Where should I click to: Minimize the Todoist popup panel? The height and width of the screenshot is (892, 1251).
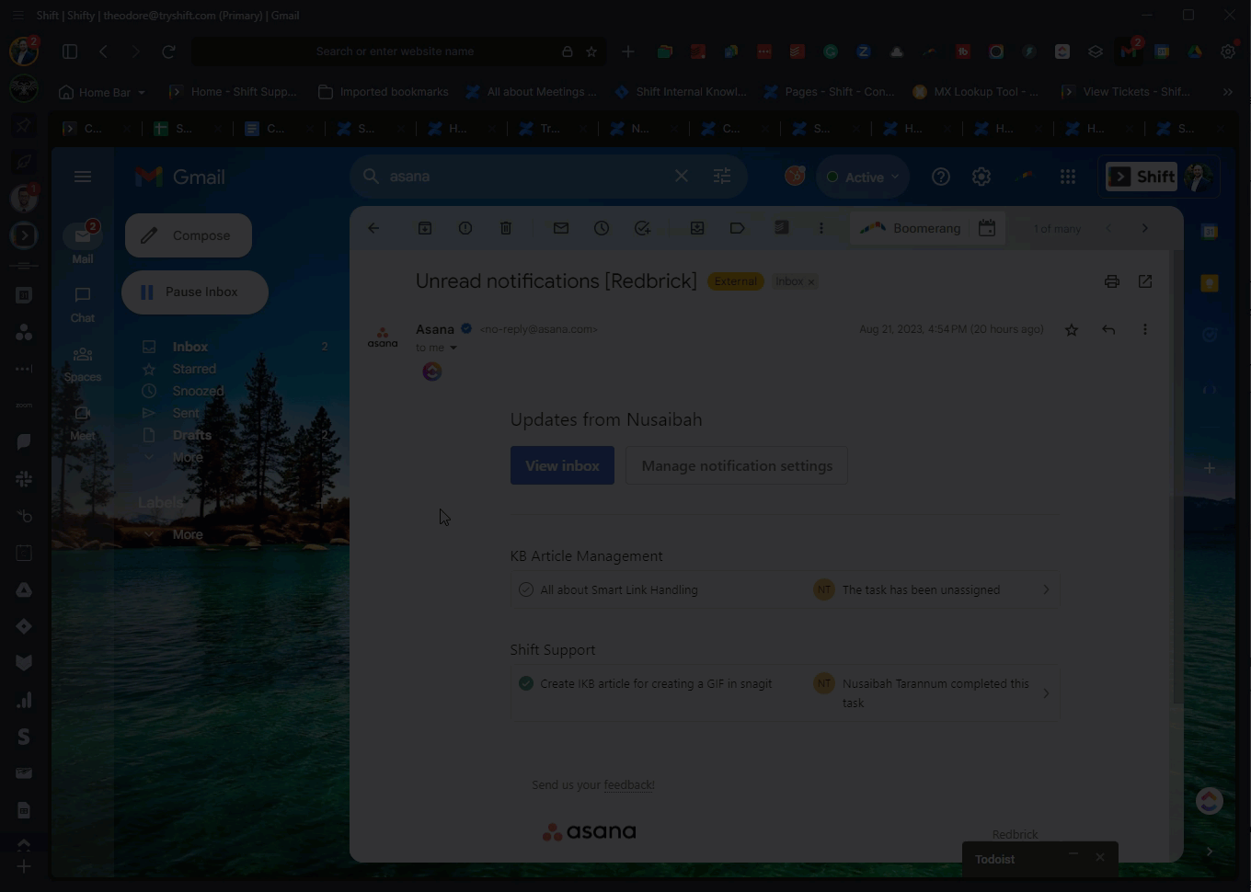pos(1073,855)
